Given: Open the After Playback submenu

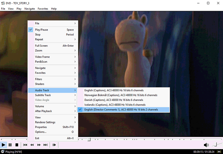Looking at the screenshot, I should [x=53, y=111].
